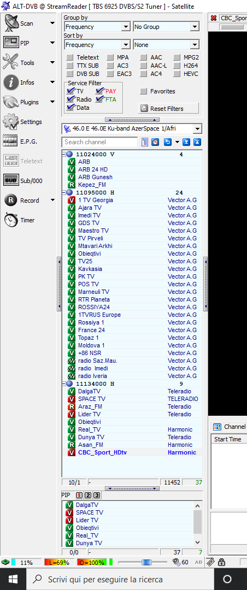
Task: Enable the Teletext filter checkbox
Action: (x=69, y=57)
